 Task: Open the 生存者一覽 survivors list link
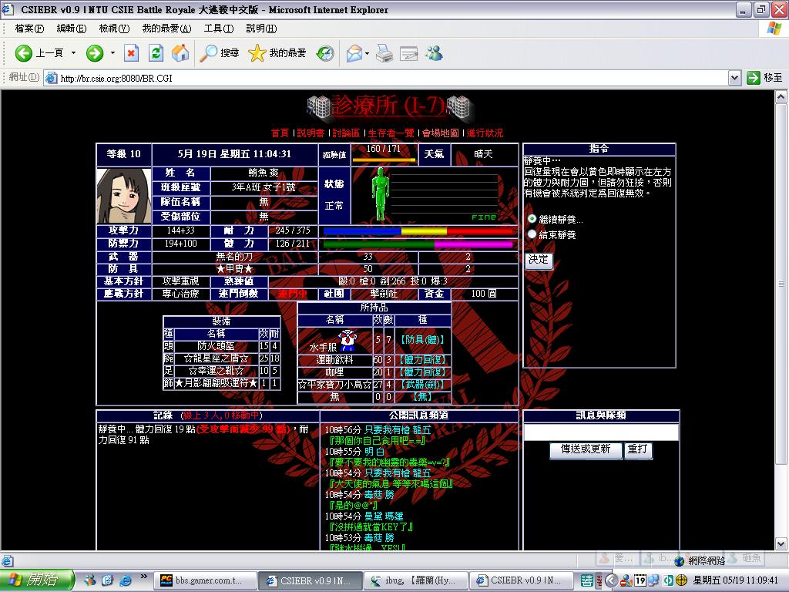(391, 133)
